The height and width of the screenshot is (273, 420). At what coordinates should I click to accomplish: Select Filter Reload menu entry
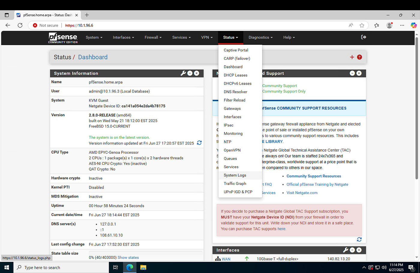coord(240,100)
